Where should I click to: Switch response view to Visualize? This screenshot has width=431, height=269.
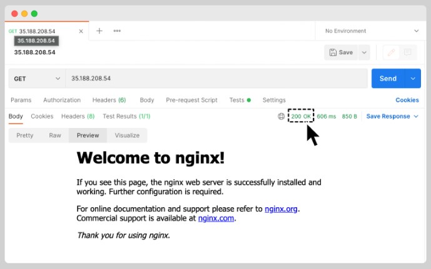(127, 135)
